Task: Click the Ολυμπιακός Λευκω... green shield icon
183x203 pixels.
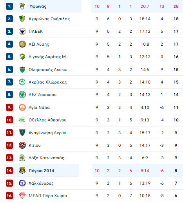Action: pyautogui.click(x=22, y=69)
